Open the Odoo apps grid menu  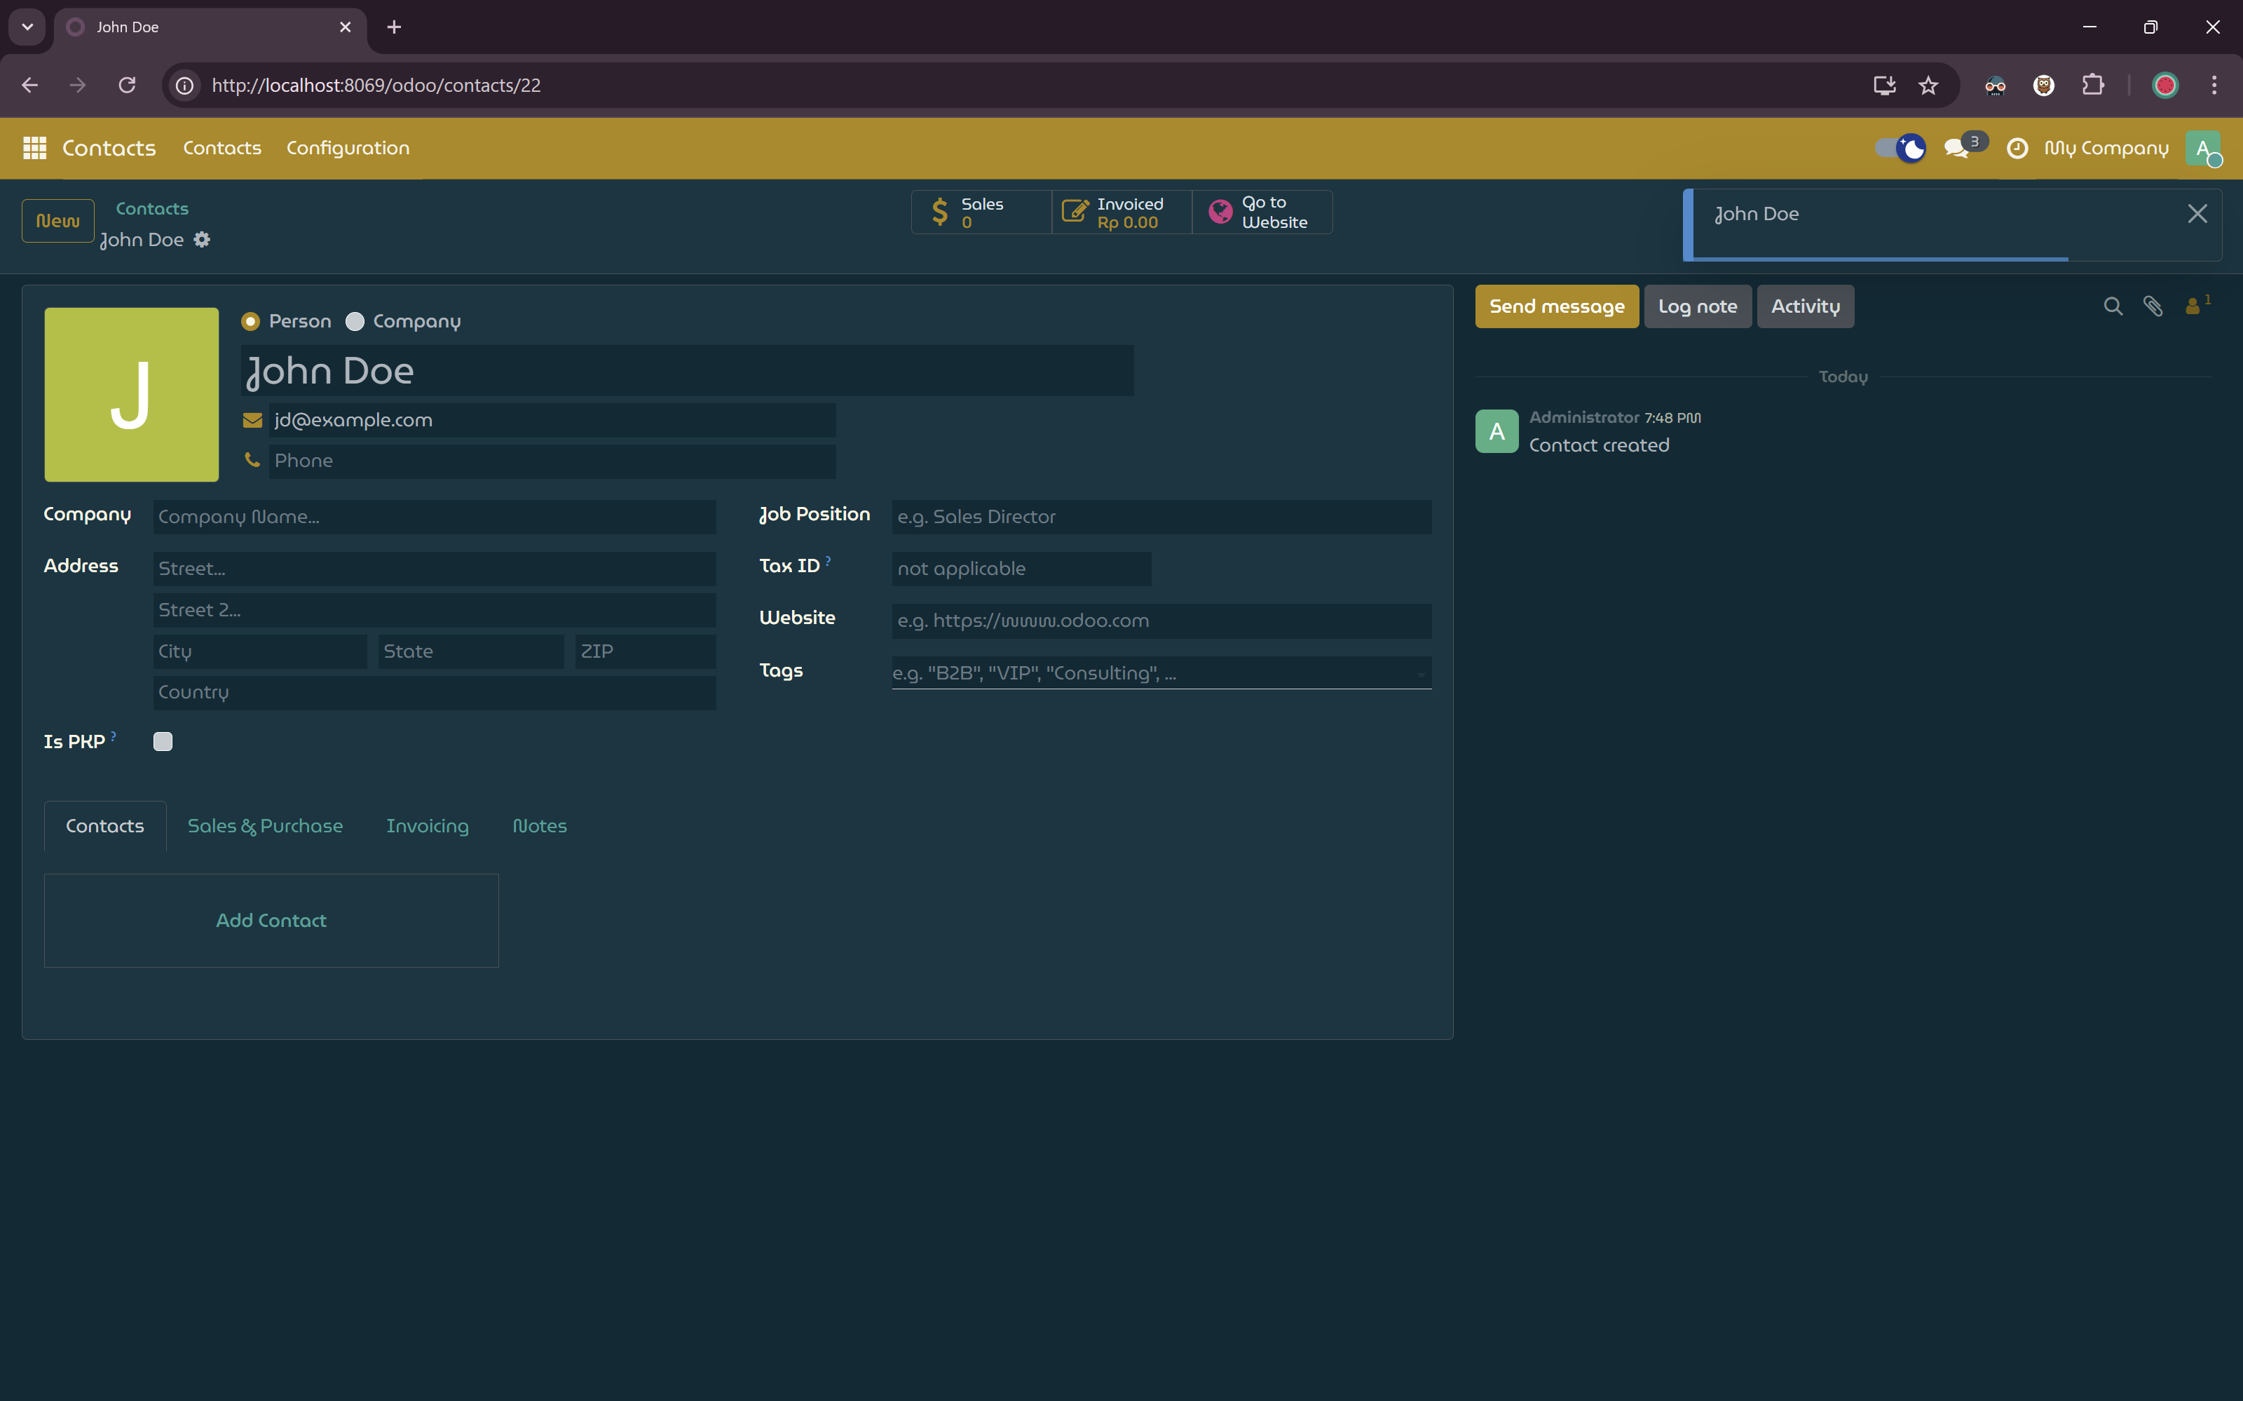point(34,147)
